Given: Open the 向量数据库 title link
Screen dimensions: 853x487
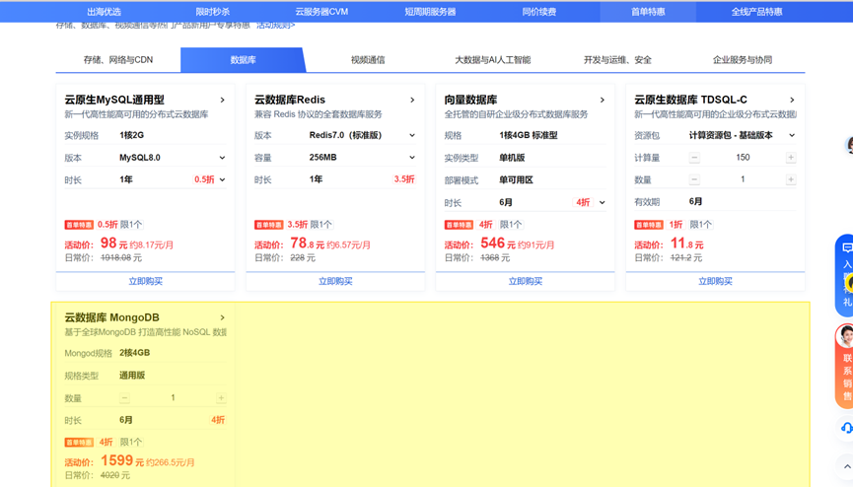Looking at the screenshot, I should [x=470, y=100].
